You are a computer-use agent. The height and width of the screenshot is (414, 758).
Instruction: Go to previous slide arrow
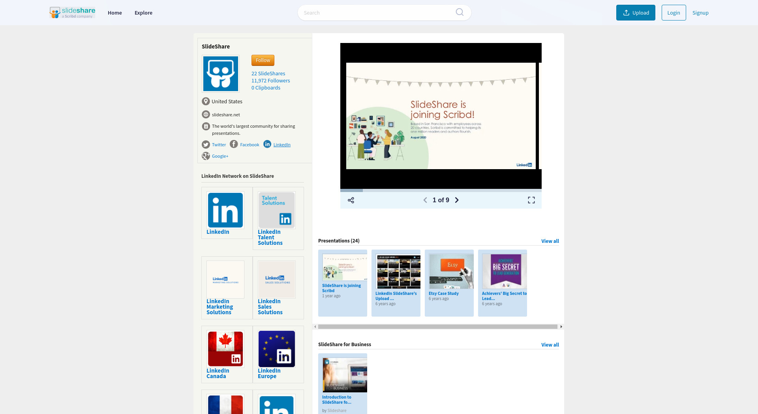click(425, 200)
